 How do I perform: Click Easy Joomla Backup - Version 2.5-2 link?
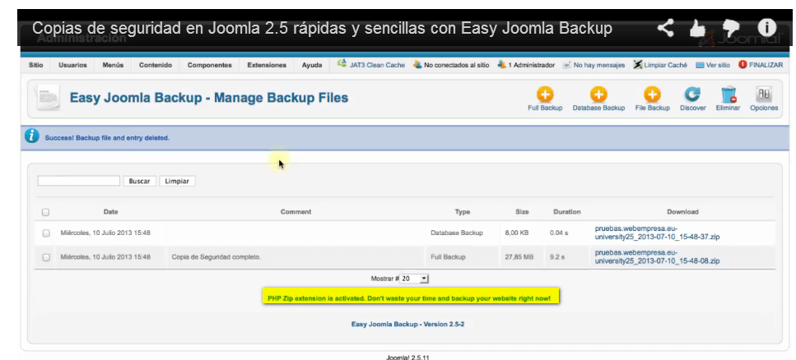(x=407, y=324)
